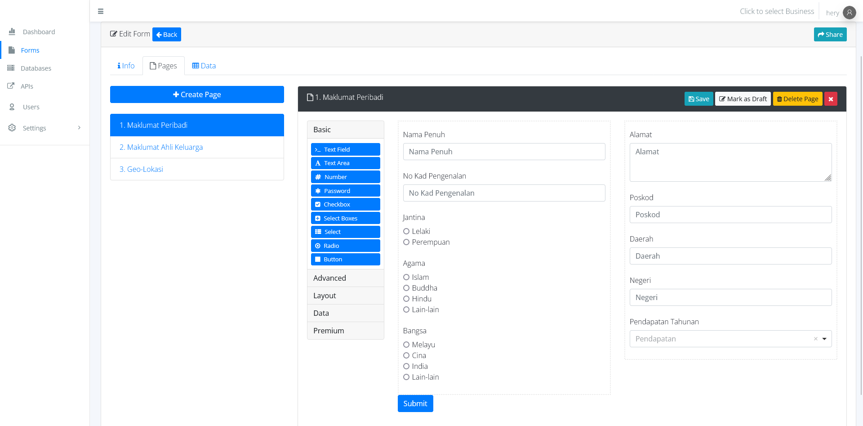Open the Pendapatan Tahunan dropdown

pos(824,339)
